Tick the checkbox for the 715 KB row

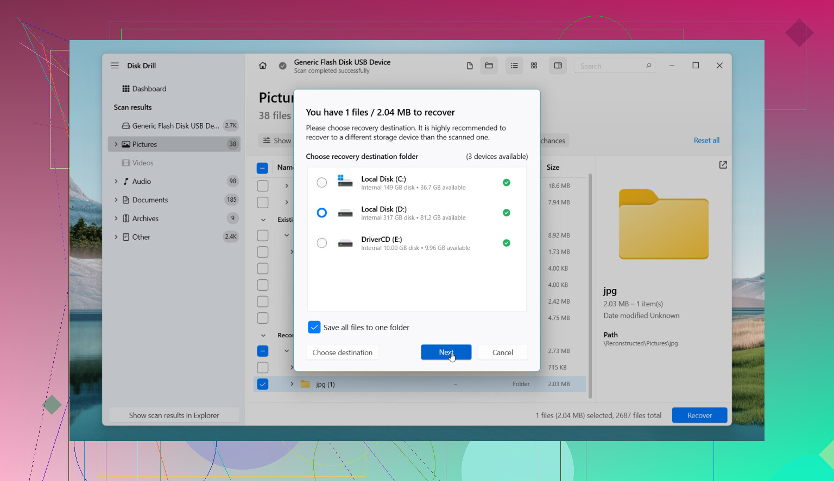[263, 368]
